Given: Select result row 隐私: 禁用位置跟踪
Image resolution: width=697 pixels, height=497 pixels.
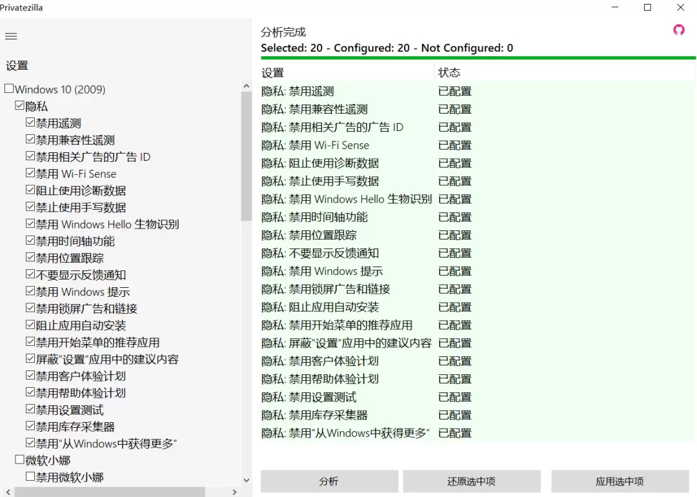Looking at the screenshot, I should [x=478, y=236].
